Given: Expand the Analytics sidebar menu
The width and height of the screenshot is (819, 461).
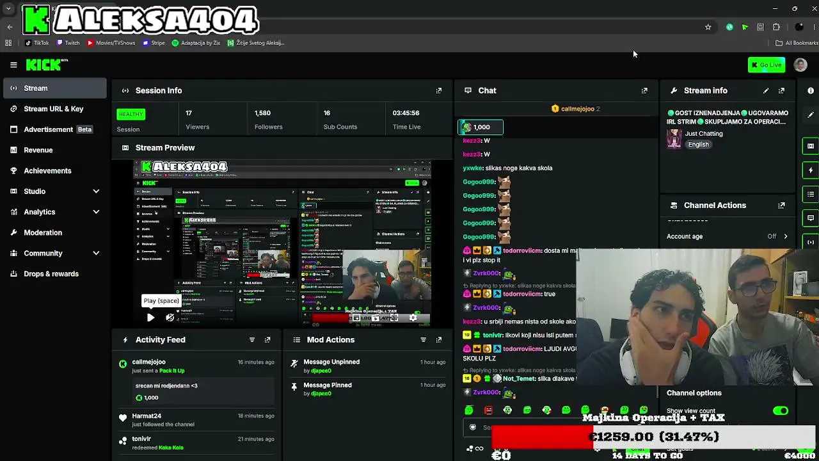Looking at the screenshot, I should coord(55,212).
